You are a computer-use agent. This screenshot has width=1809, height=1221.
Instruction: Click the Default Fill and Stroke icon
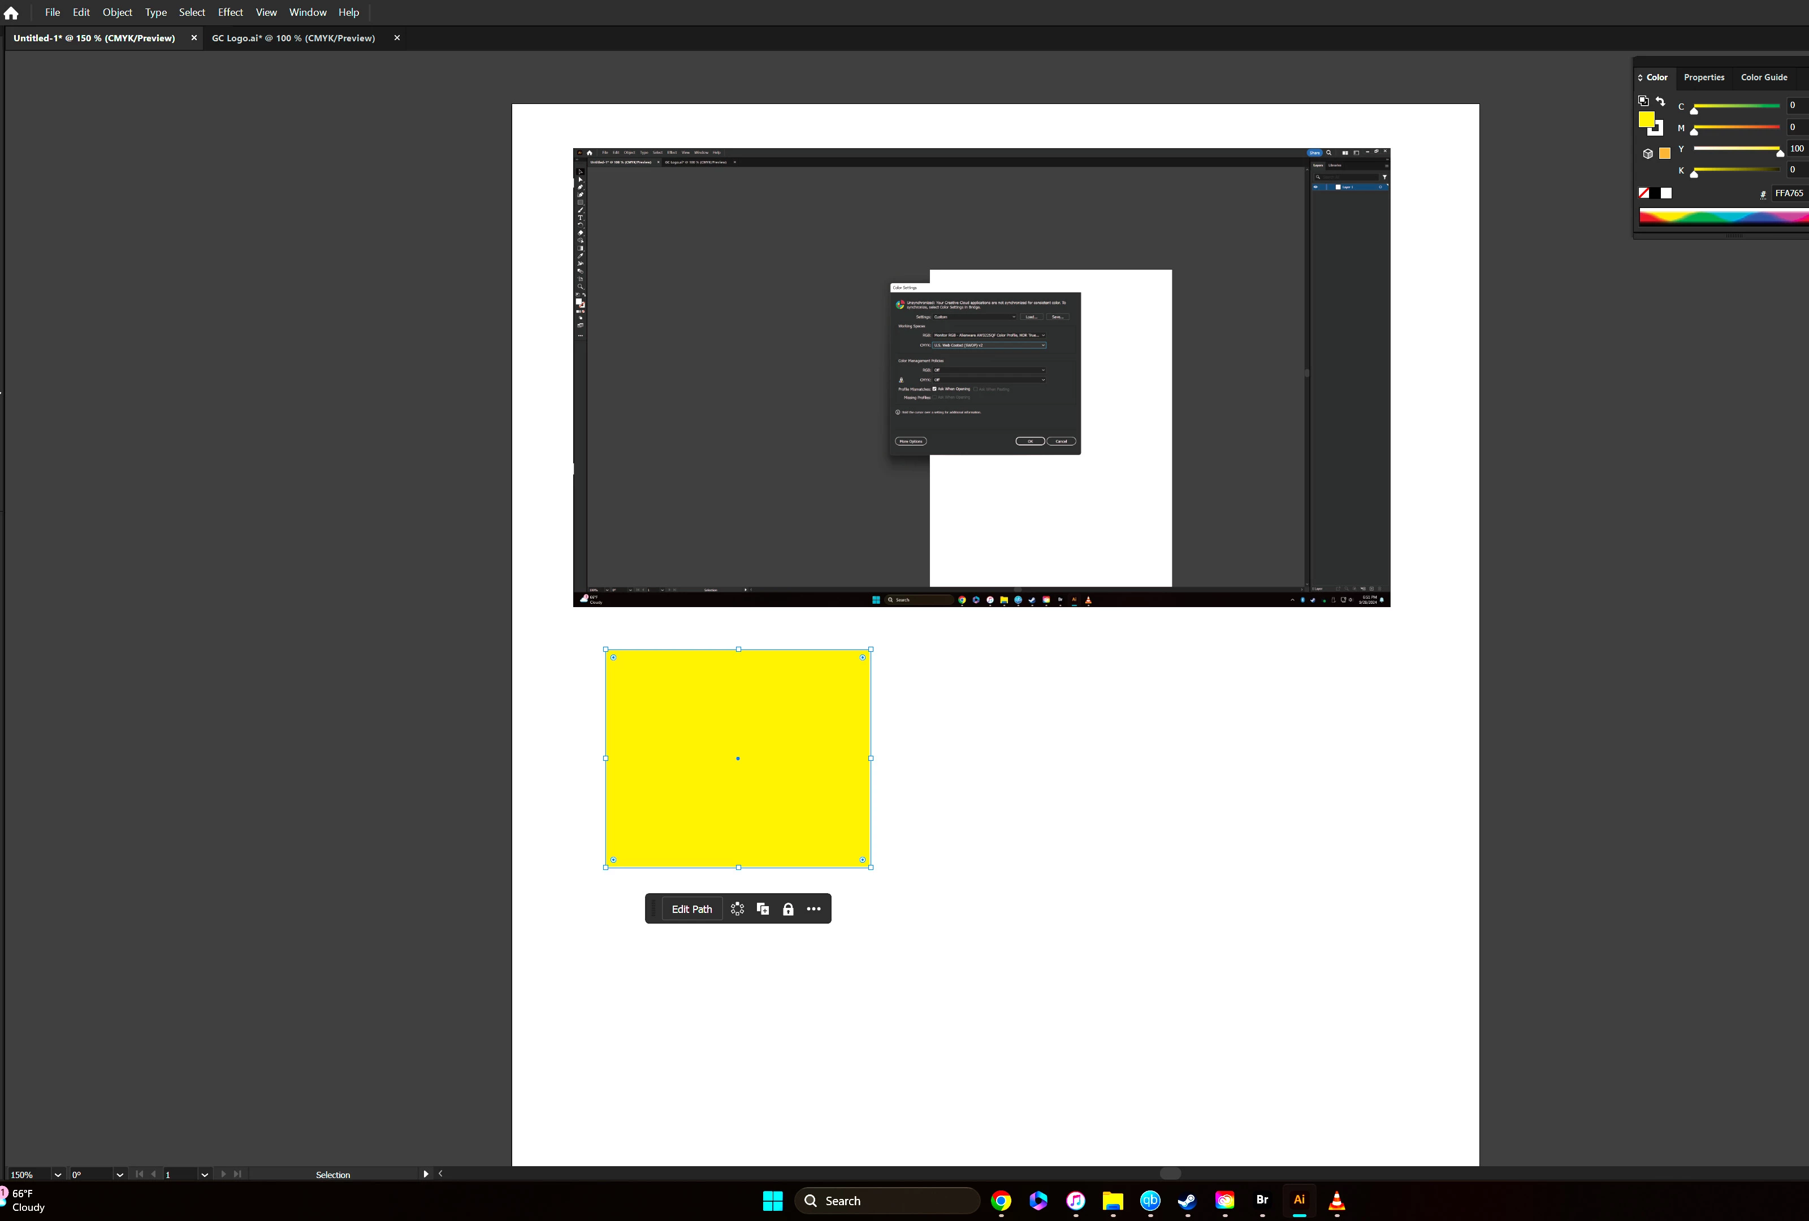(1643, 101)
